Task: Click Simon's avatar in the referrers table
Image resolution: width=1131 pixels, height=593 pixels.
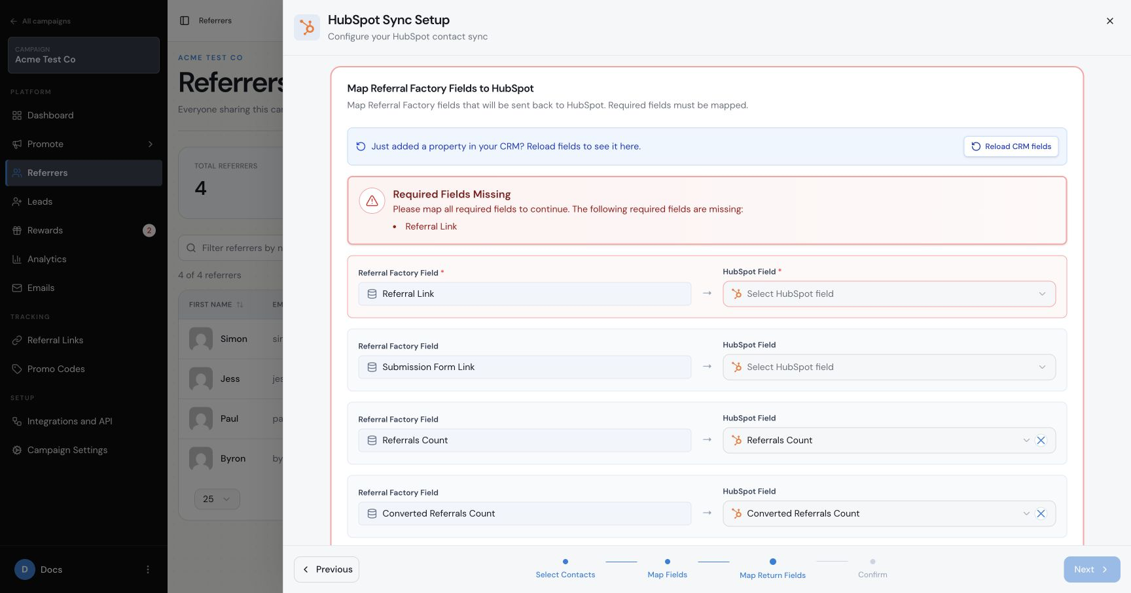Action: click(201, 339)
